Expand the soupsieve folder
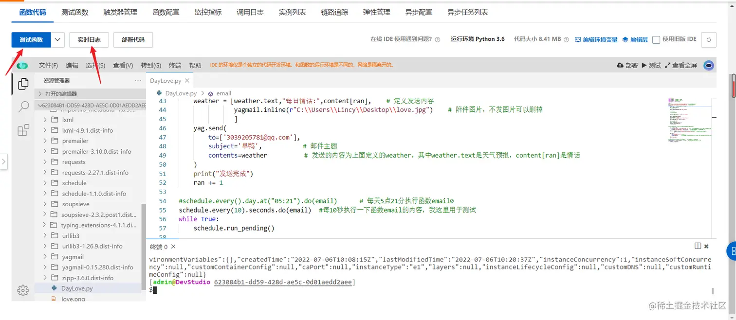Viewport: 736px width, 320px height. click(x=75, y=204)
